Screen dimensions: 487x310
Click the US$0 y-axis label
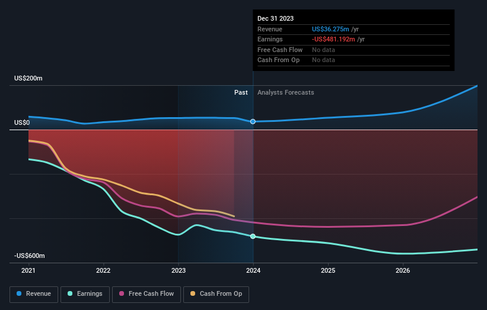coord(22,122)
